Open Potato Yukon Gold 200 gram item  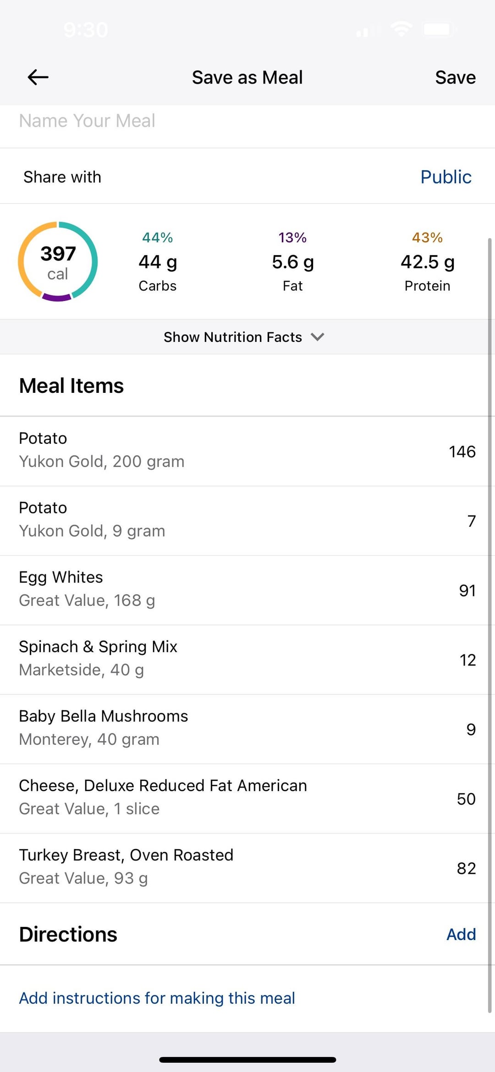pos(247,451)
